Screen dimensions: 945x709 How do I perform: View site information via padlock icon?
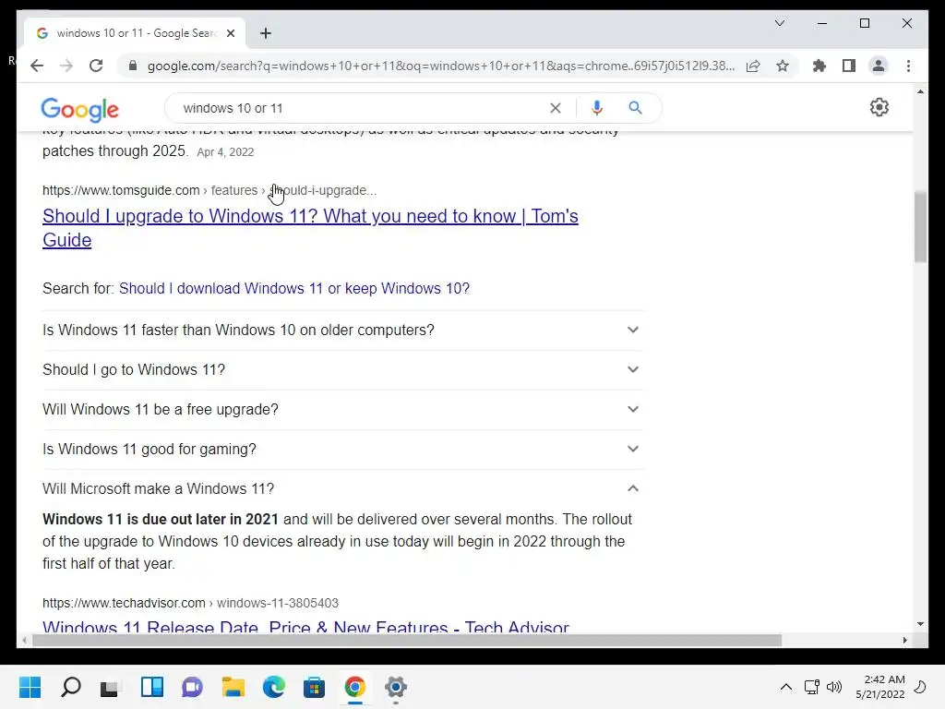tap(133, 66)
